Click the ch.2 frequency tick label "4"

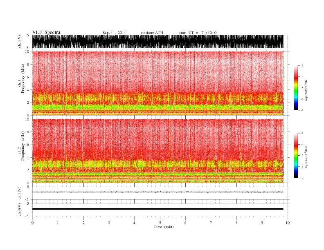[x=28, y=157]
